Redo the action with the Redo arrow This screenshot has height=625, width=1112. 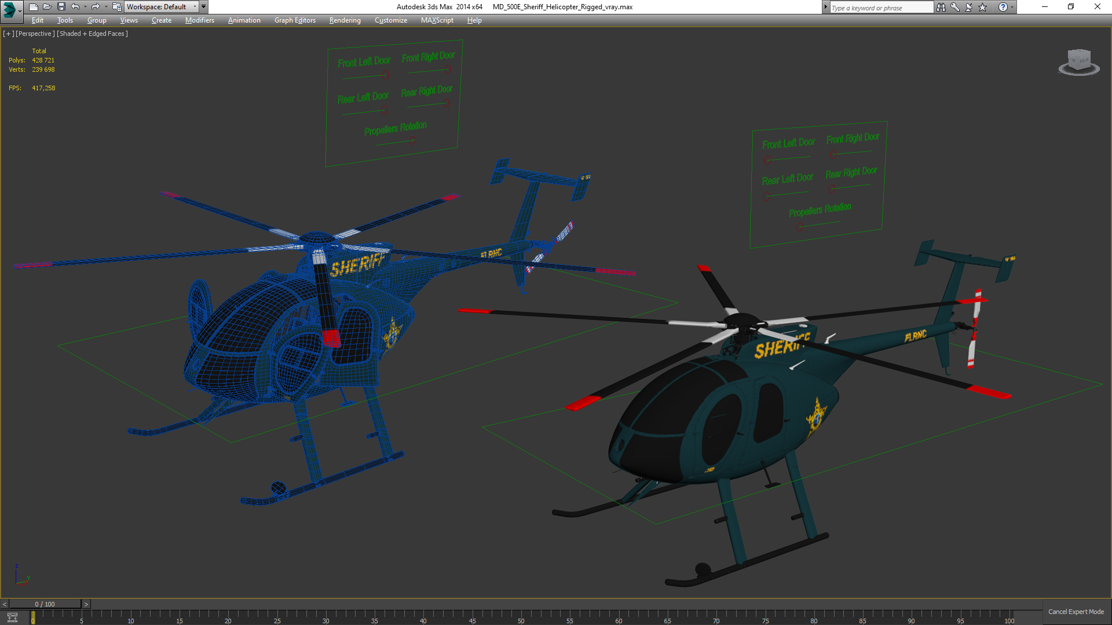tap(96, 7)
